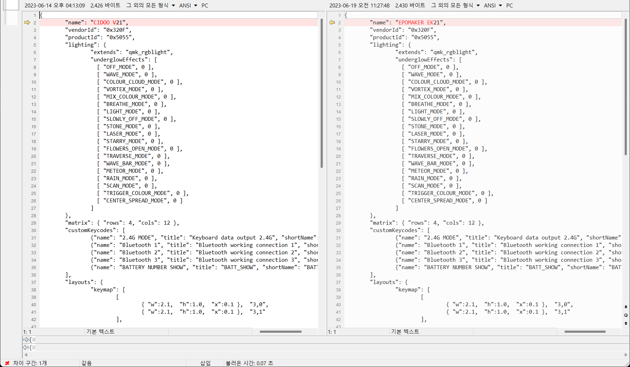The height and width of the screenshot is (367, 630).
Task: Click right pane horizontal scrollbar thumb
Action: point(585,332)
